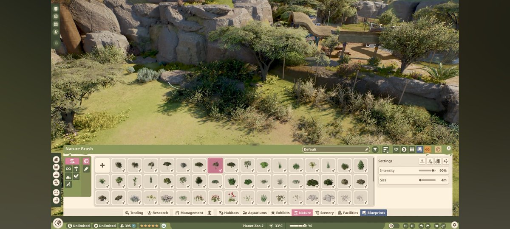The height and width of the screenshot is (229, 510).
Task: Open the five-star zoo rating
Action: coord(149,226)
